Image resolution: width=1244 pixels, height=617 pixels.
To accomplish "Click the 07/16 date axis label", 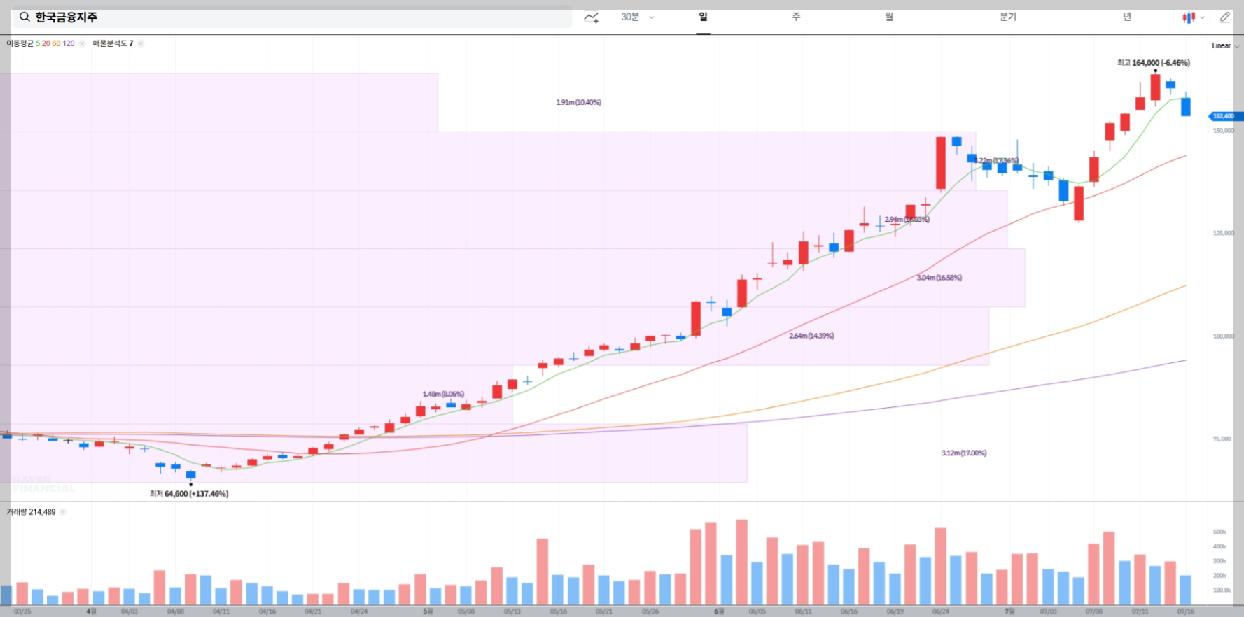I will pos(1185,611).
